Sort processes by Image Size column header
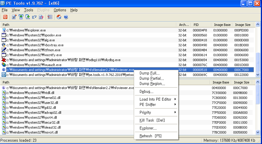This screenshot has height=144, width=262. (243, 25)
